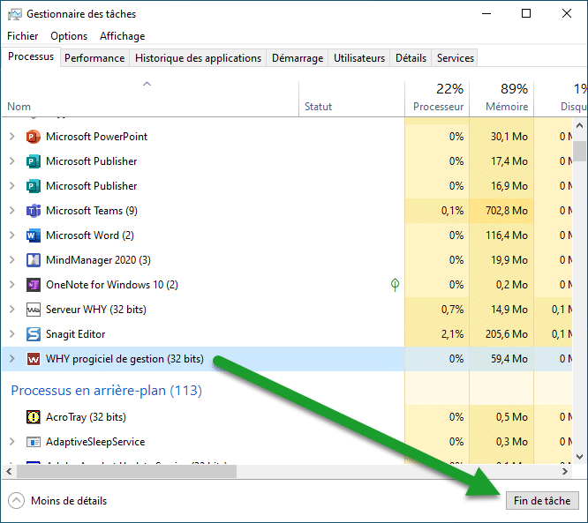Click the Fin de tâche button
Screen dimensions: 588x523
(x=542, y=501)
